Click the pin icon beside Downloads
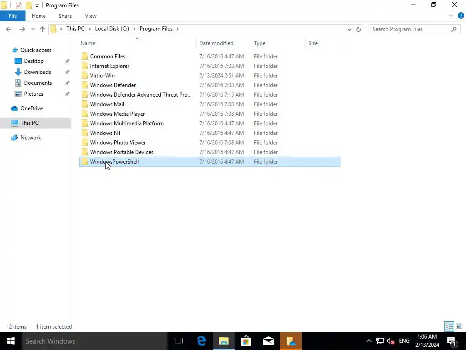Screen dimensions: 466x350 67,72
